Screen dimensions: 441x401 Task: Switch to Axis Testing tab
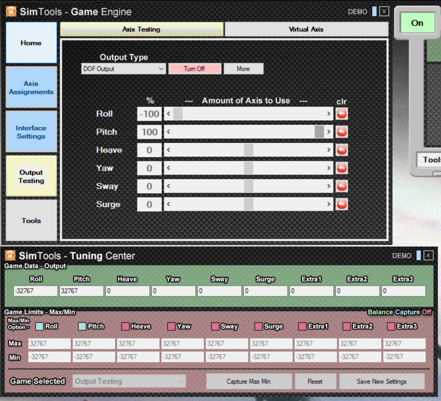tap(141, 29)
